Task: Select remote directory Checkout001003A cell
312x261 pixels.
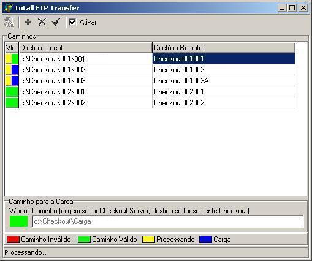Action: pos(224,81)
